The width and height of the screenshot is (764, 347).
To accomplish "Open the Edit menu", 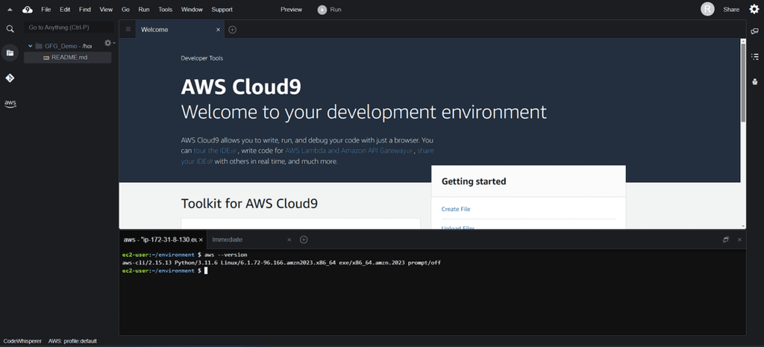I will (65, 9).
